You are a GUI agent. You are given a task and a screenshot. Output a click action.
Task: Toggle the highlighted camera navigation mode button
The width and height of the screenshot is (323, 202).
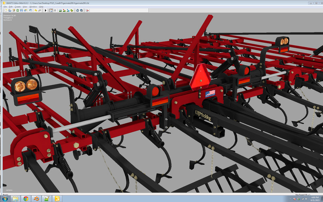click(x=51, y=10)
